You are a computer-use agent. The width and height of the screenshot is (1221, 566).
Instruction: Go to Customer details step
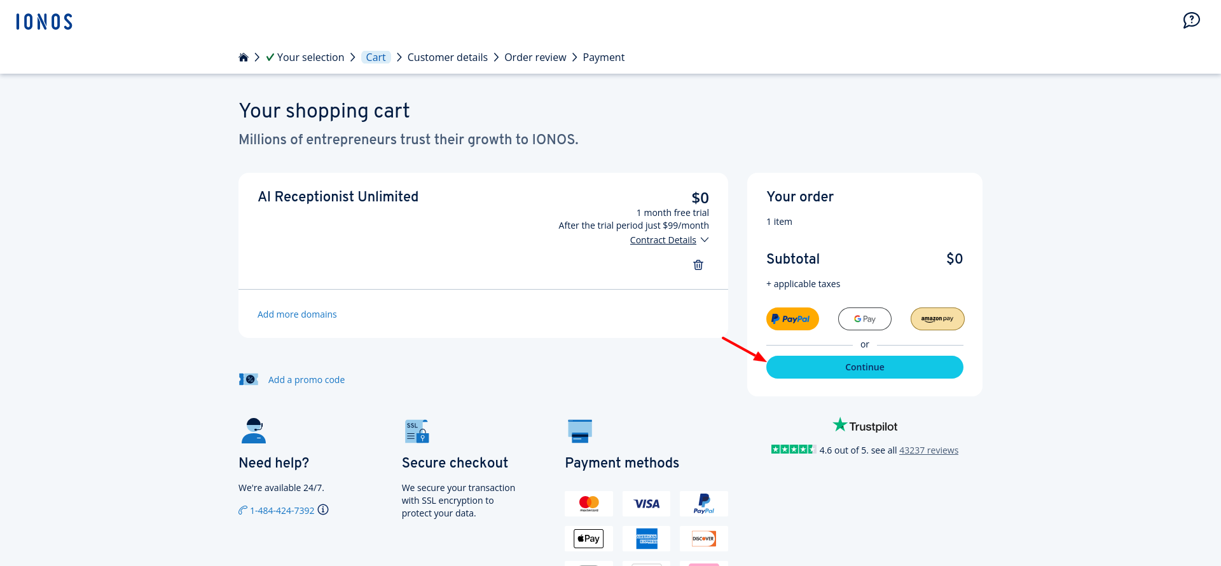click(448, 57)
